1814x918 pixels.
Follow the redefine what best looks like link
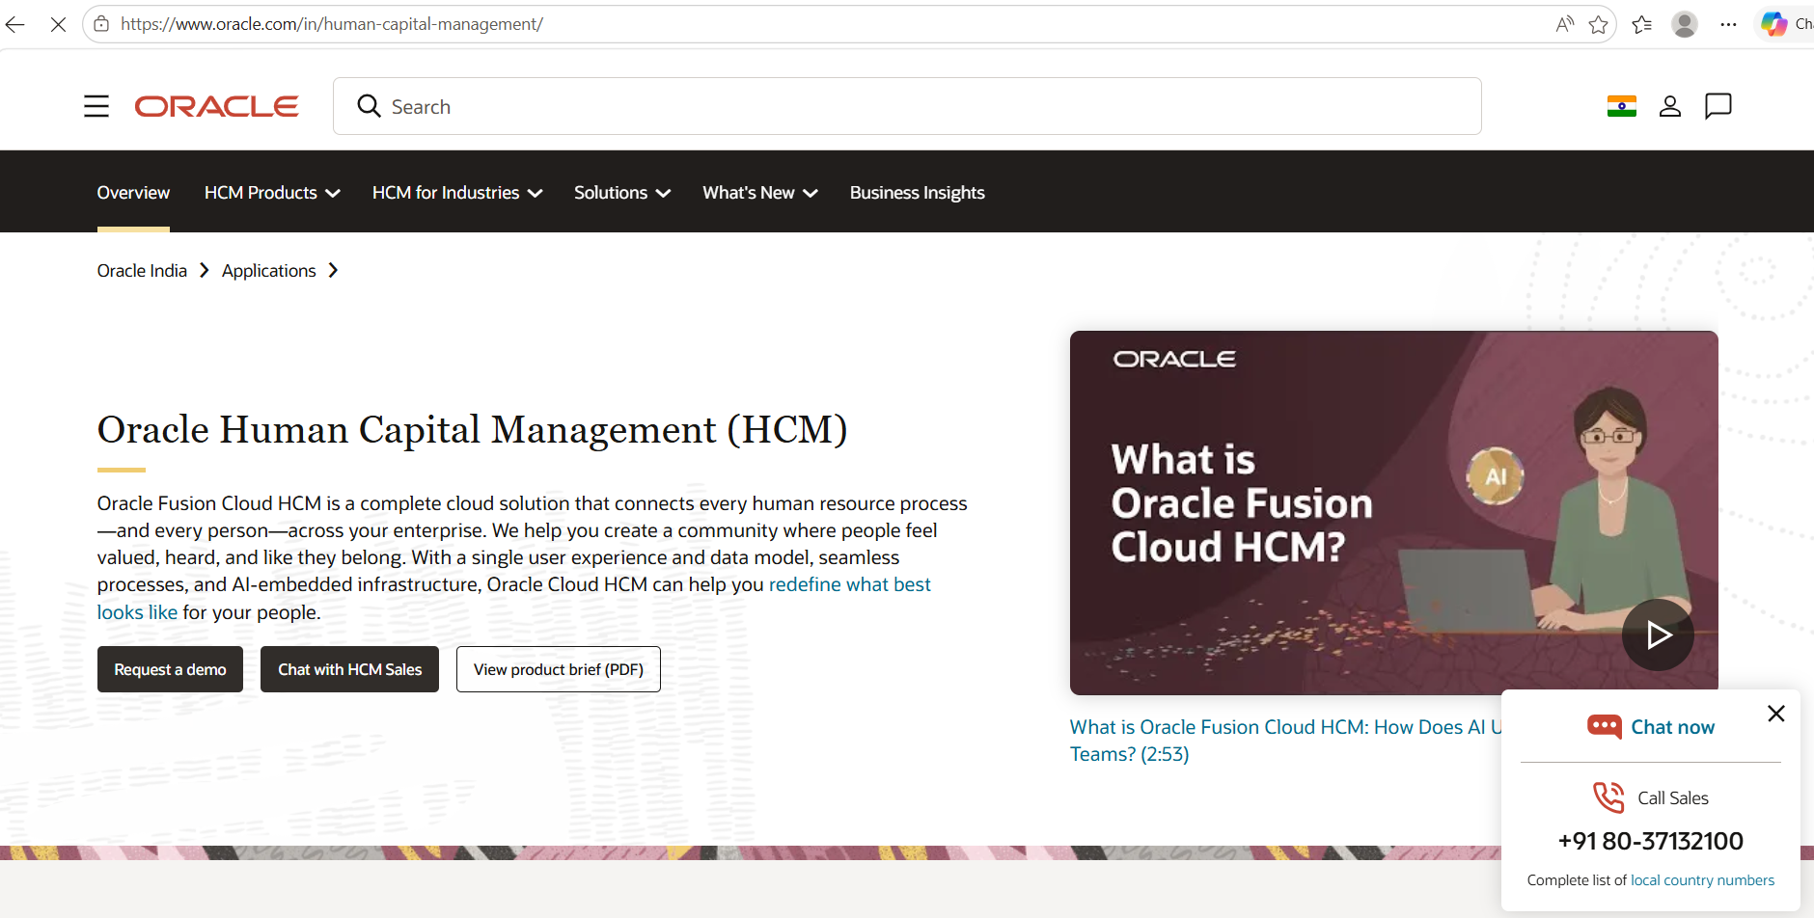click(x=850, y=584)
